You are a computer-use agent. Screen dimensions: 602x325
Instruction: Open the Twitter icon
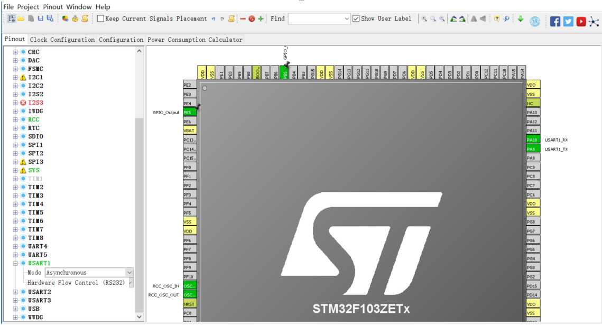[x=568, y=22]
